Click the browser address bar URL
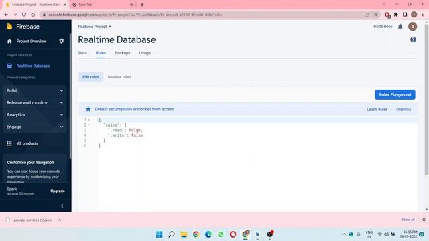This screenshot has width=429, height=241. pos(135,15)
